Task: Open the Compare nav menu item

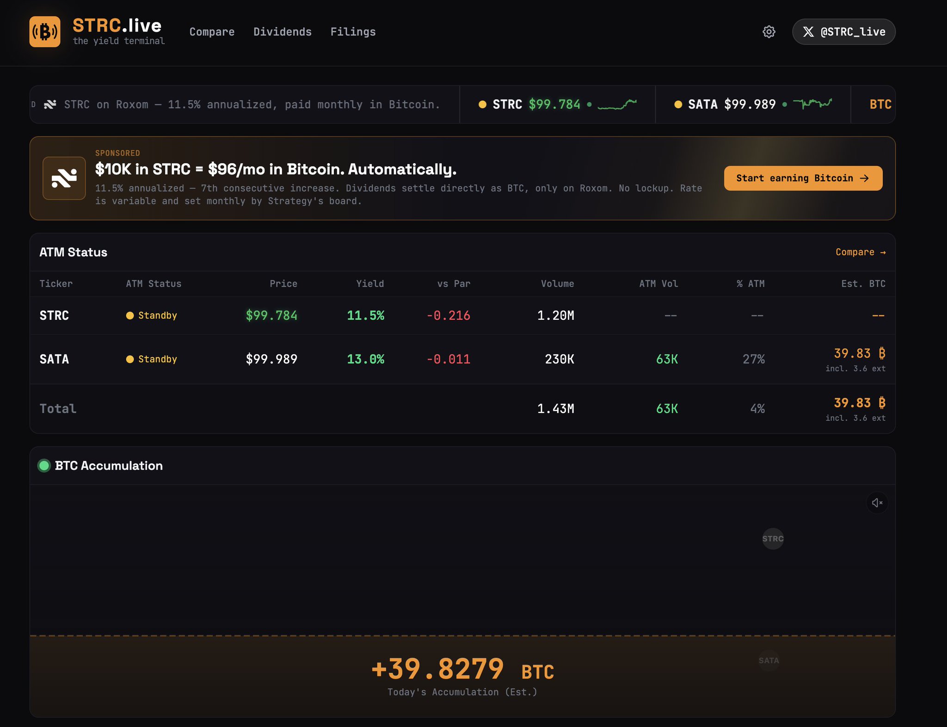Action: pos(212,32)
